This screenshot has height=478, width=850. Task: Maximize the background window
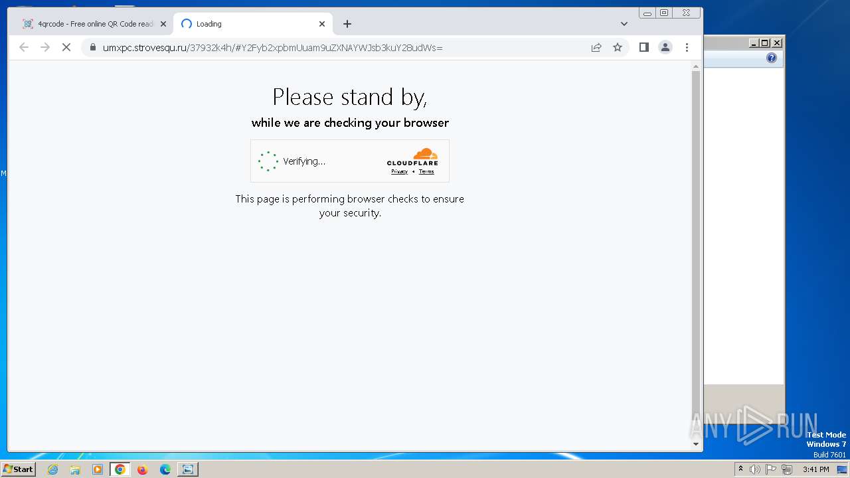tap(765, 43)
